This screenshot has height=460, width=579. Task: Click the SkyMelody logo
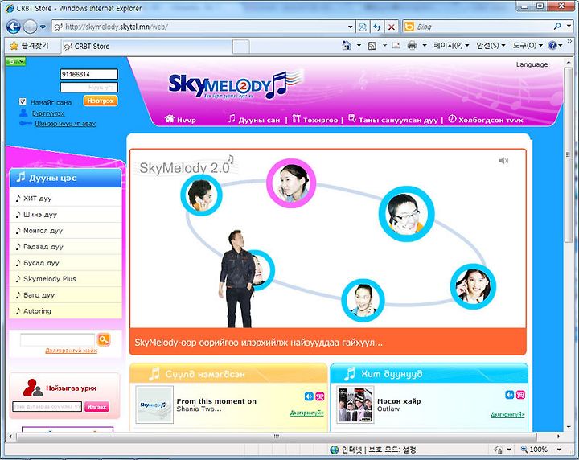click(235, 85)
